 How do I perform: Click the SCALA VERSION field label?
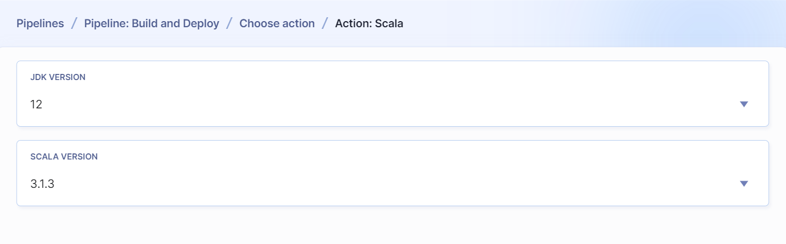click(64, 157)
